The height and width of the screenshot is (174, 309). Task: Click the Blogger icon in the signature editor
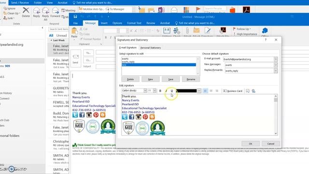click(x=152, y=117)
